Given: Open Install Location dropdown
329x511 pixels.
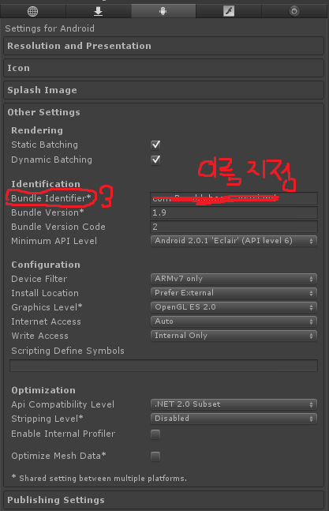Looking at the screenshot, I should click(234, 293).
